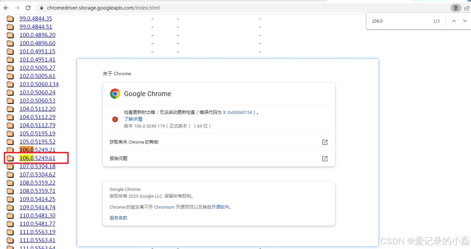Click the lock icon in the address bar
The width and height of the screenshot is (471, 249).
pyautogui.click(x=41, y=8)
